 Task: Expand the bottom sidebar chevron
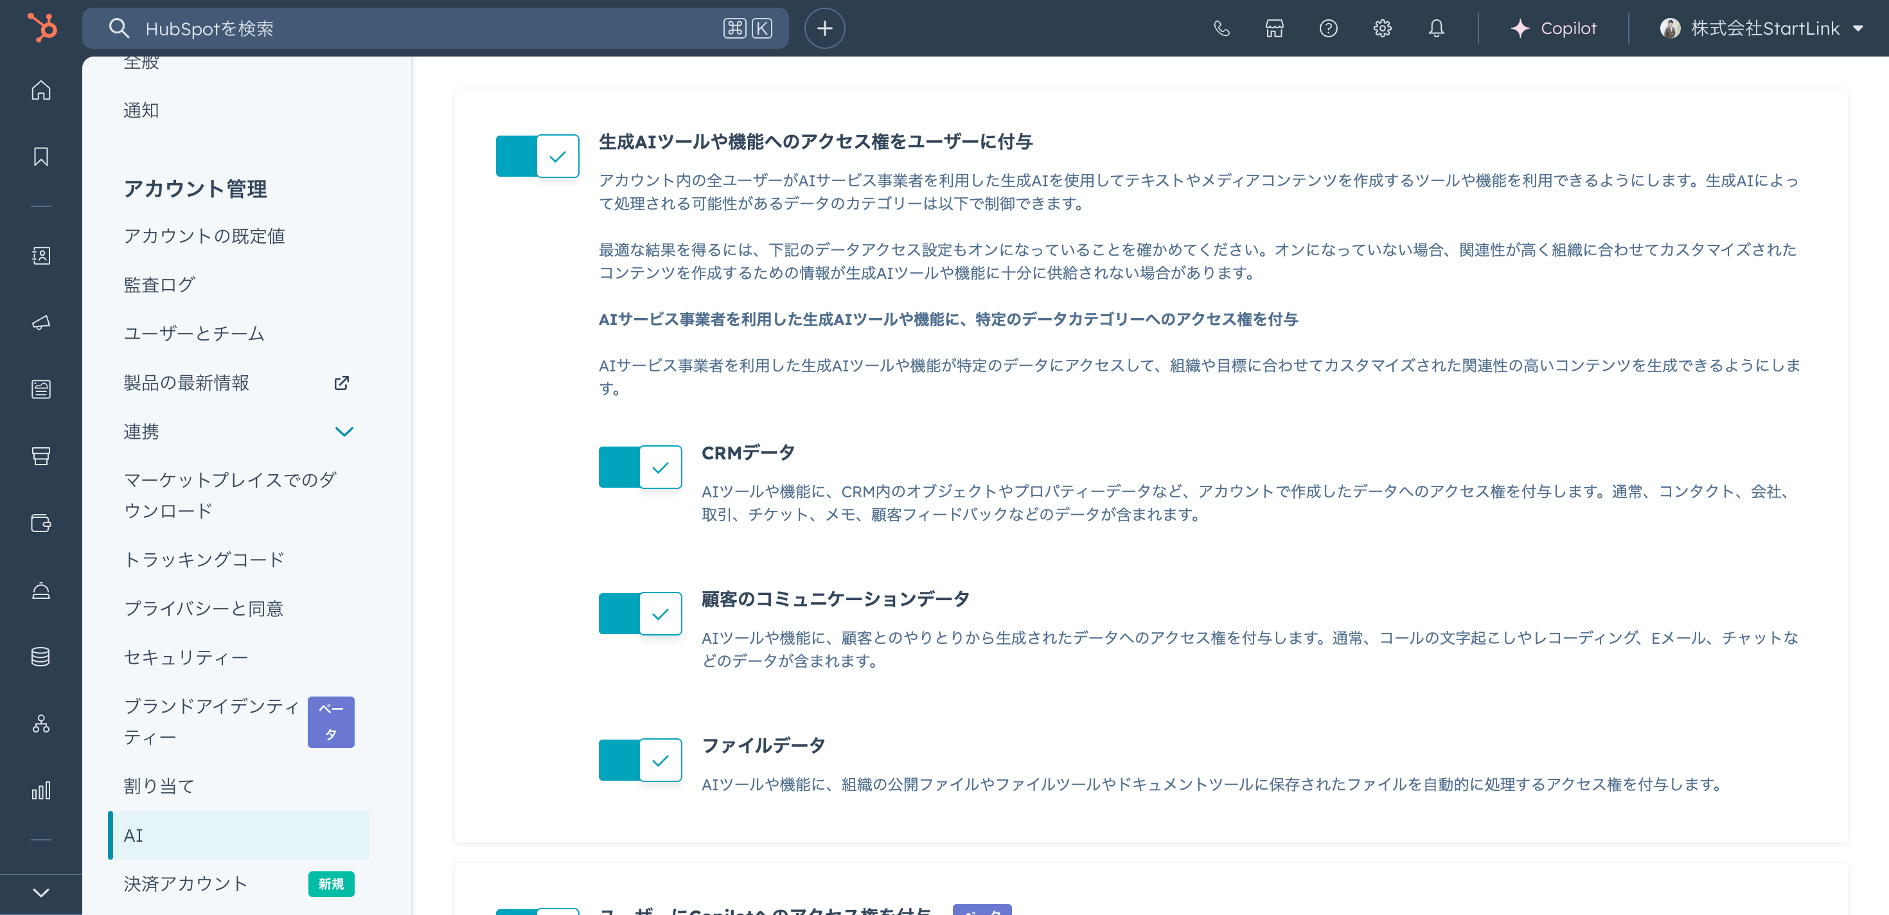[x=41, y=893]
